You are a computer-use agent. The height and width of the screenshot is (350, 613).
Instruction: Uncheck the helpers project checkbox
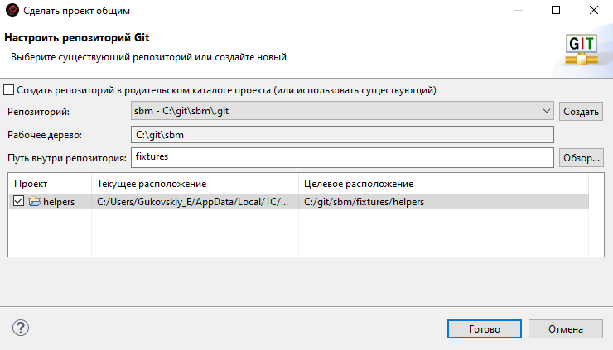point(19,202)
